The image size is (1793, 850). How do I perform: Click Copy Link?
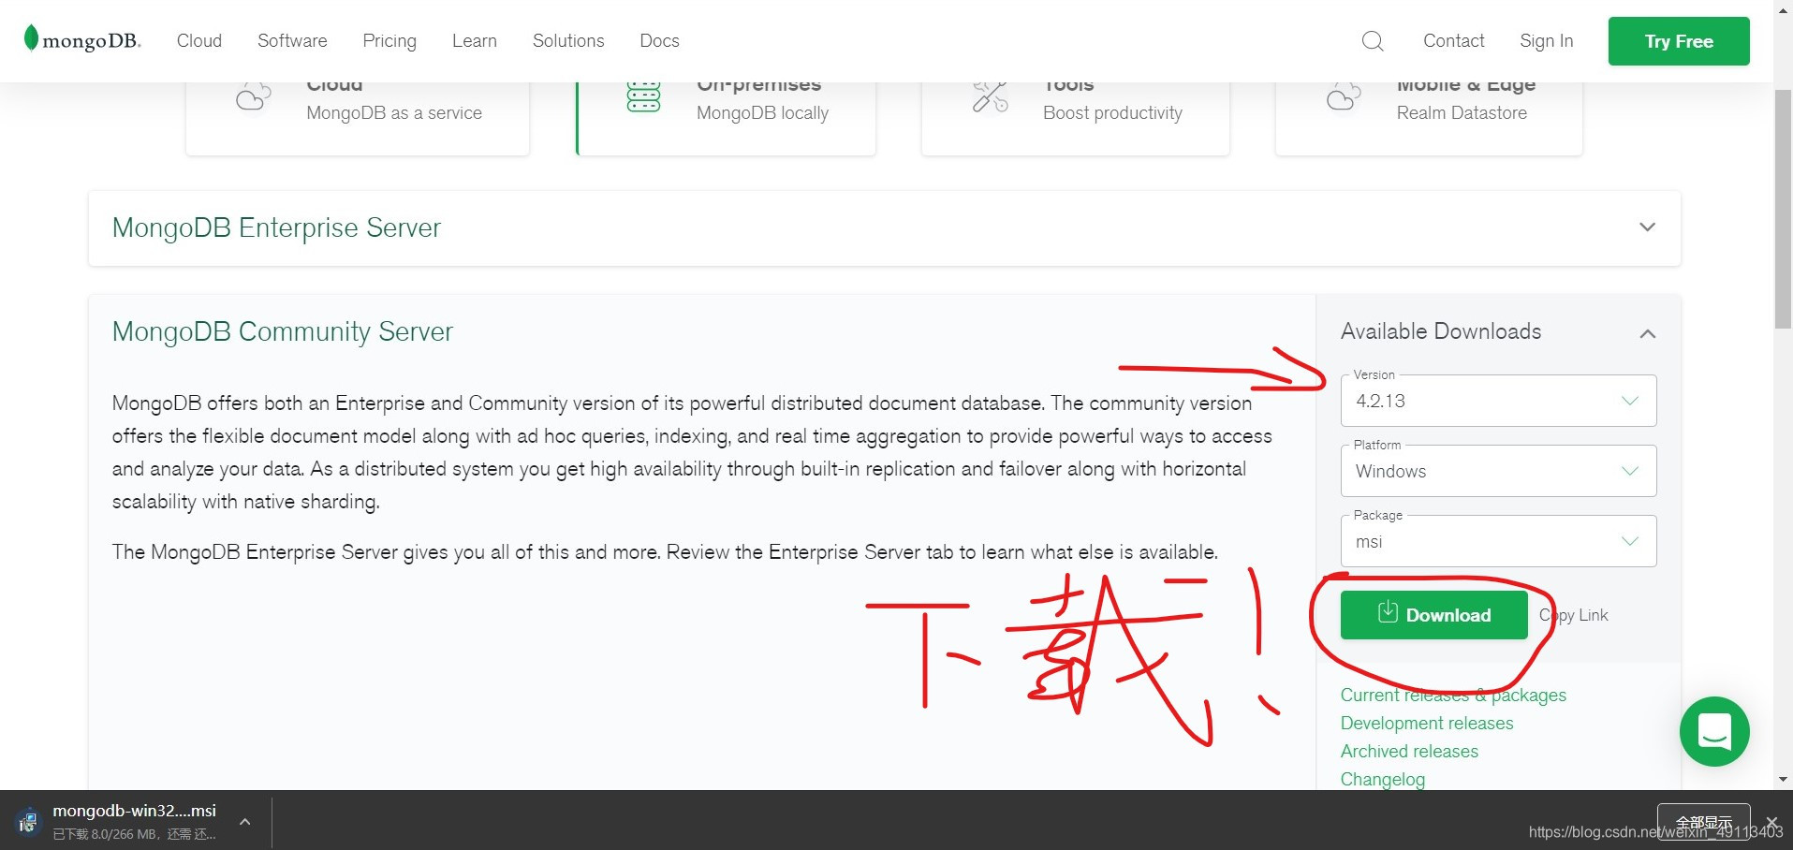pos(1574,615)
